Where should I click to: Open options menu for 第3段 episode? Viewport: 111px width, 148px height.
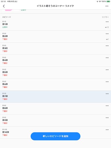tap(107, 46)
